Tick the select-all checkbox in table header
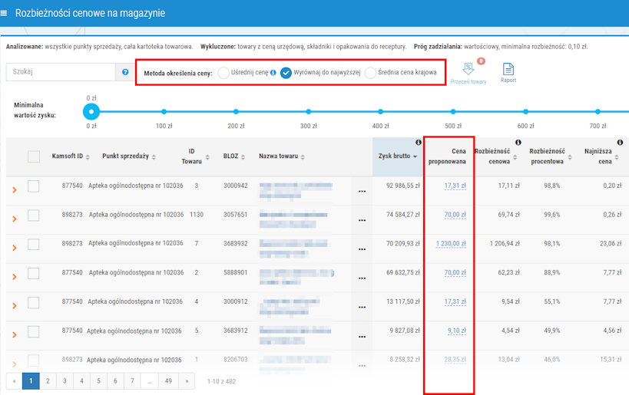The width and height of the screenshot is (629, 395). (34, 156)
